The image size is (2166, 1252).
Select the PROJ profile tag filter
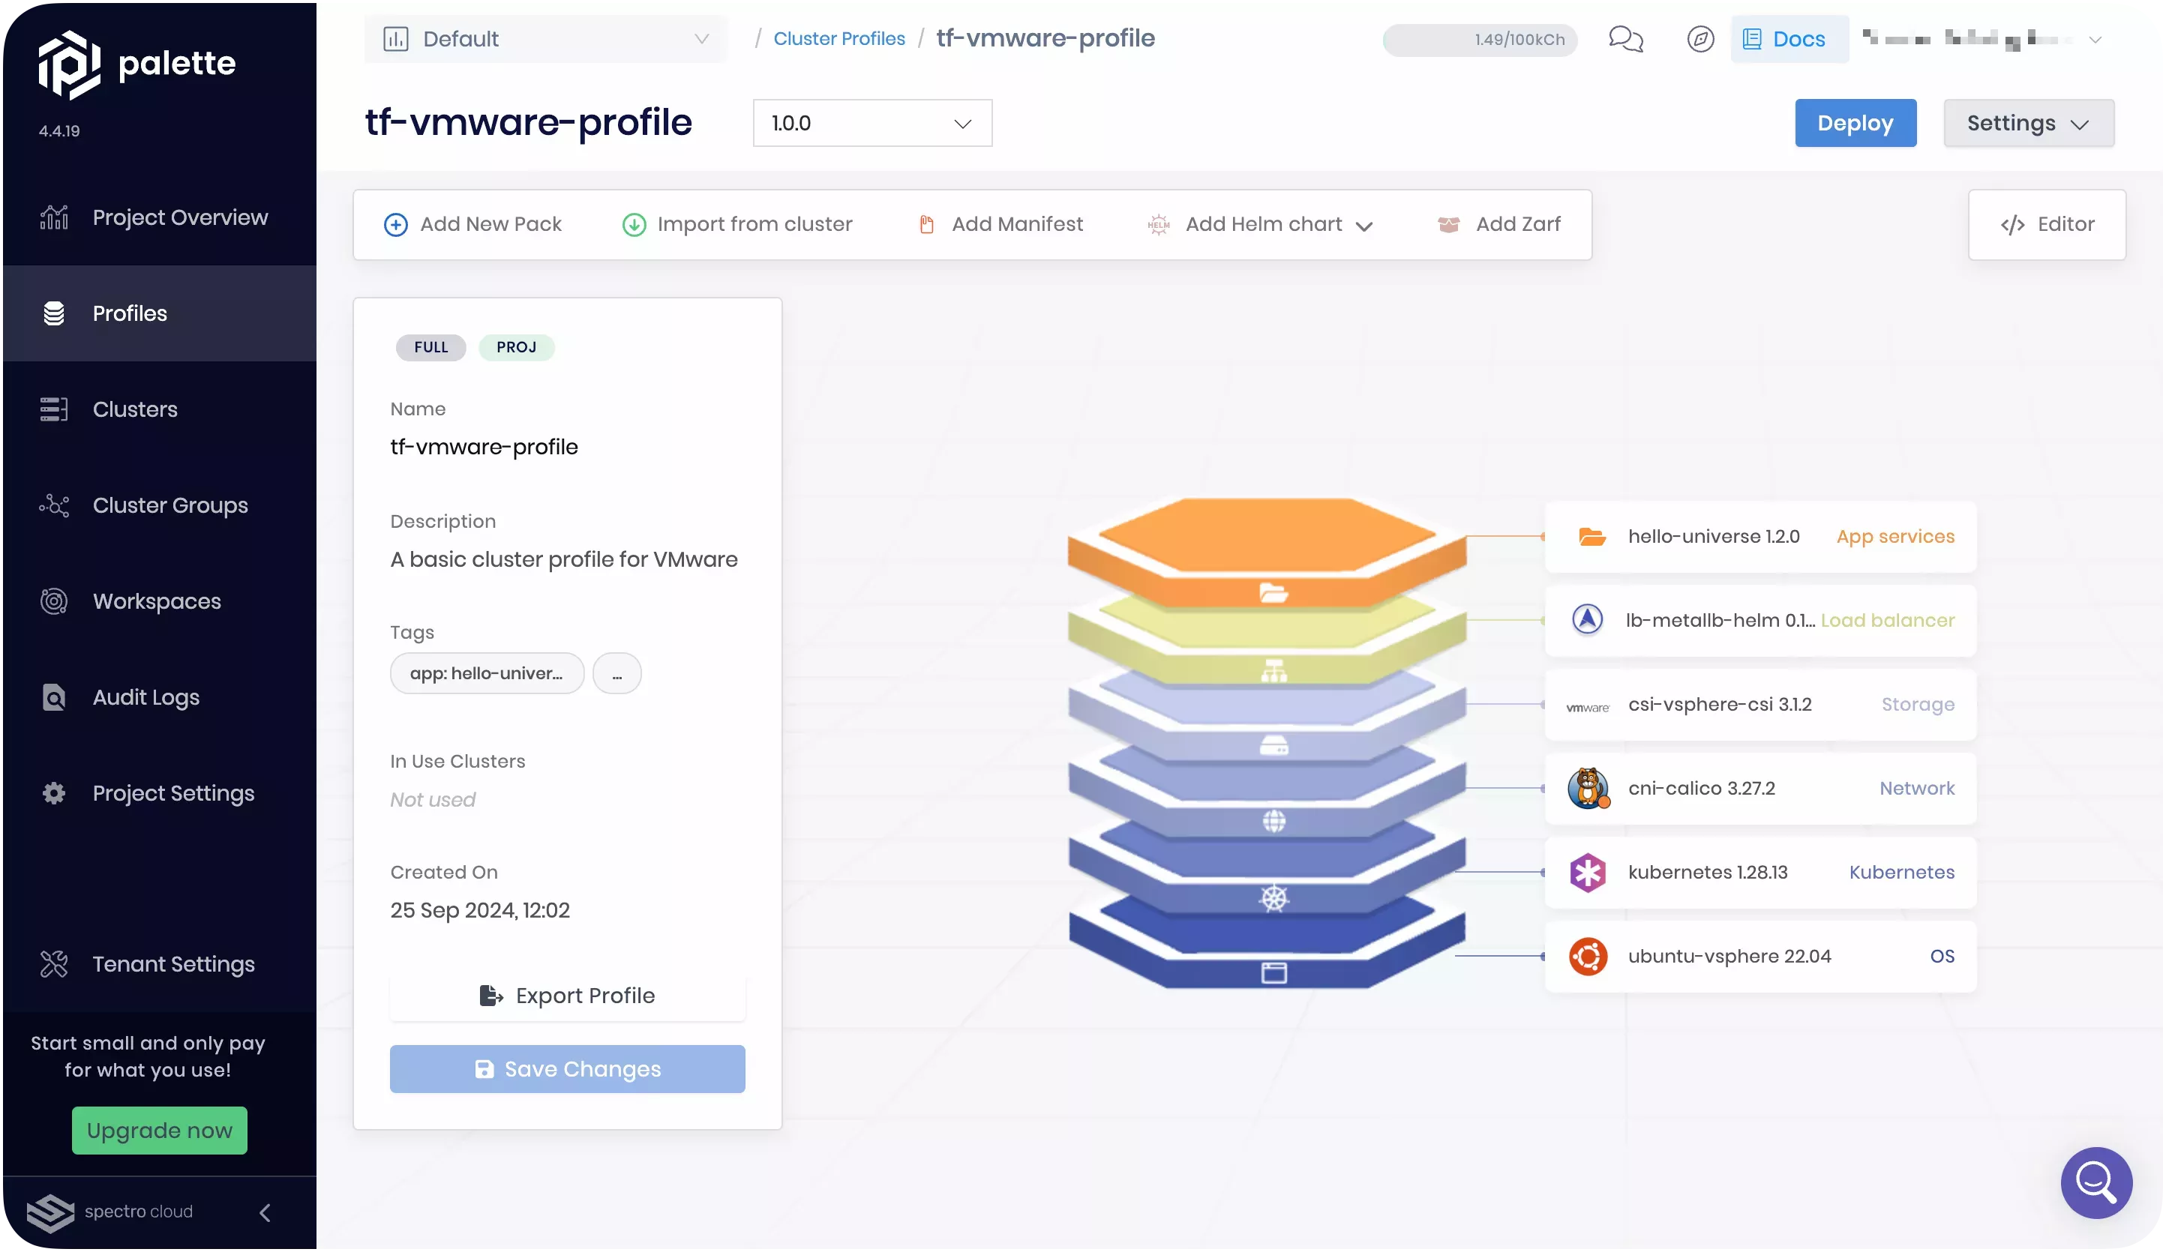click(x=516, y=346)
